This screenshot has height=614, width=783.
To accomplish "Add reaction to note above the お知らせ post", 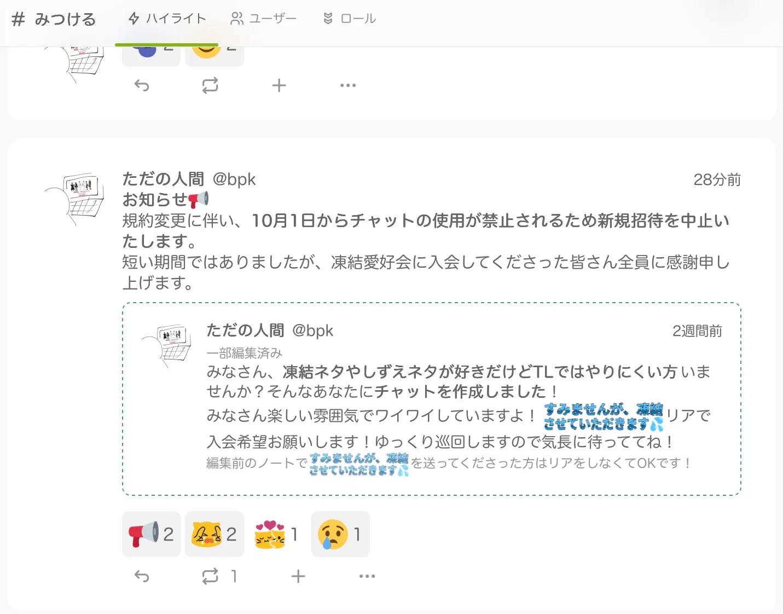I will click(x=279, y=85).
